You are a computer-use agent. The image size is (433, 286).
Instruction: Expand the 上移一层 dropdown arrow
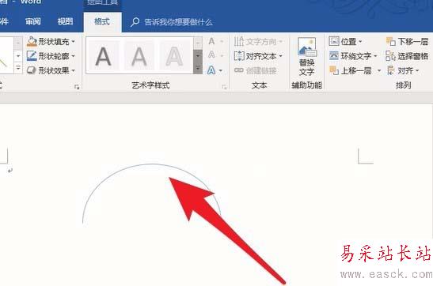(379, 71)
